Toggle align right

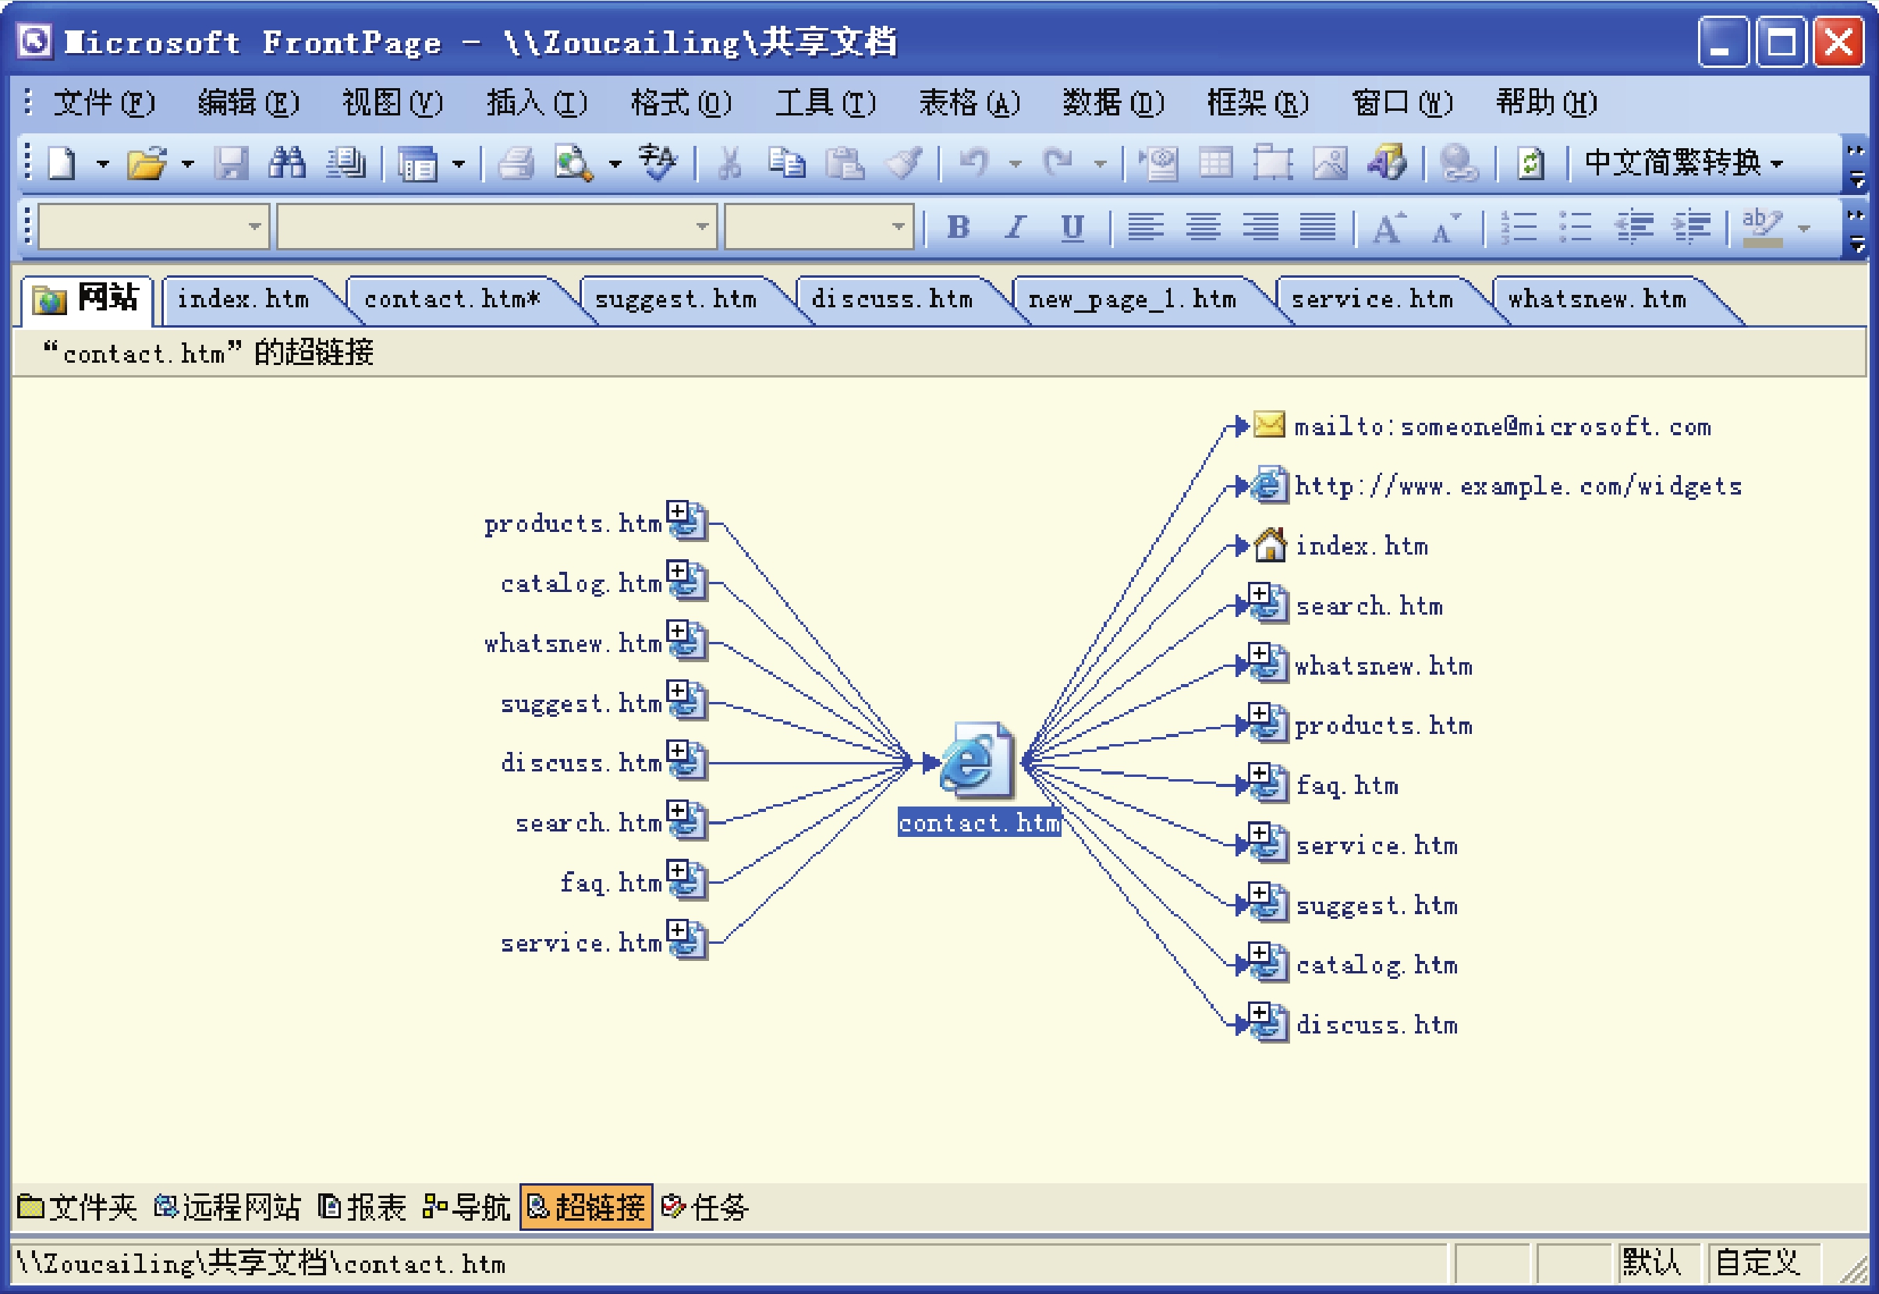(1261, 227)
